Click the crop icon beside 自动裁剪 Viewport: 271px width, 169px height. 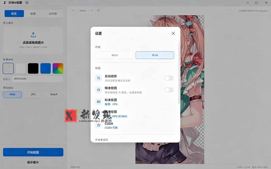pyautogui.click(x=99, y=78)
